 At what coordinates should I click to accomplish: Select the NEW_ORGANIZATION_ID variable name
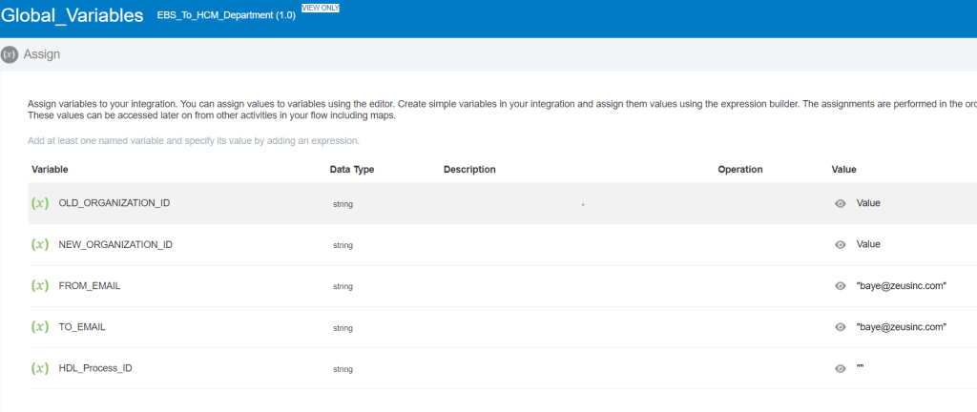[114, 244]
